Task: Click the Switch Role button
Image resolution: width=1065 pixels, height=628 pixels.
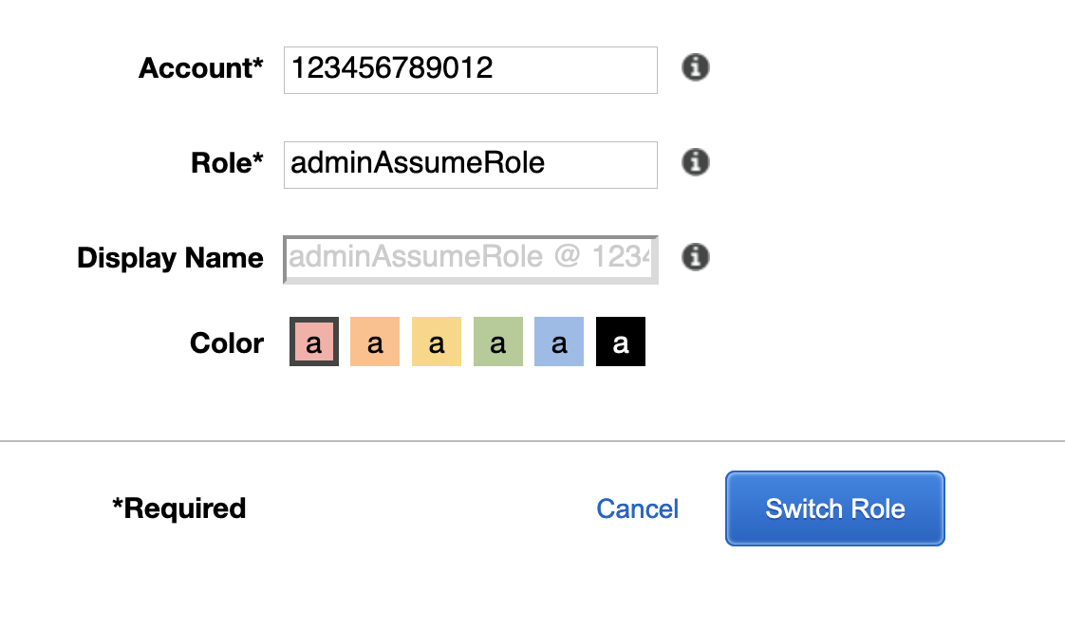Action: (834, 508)
